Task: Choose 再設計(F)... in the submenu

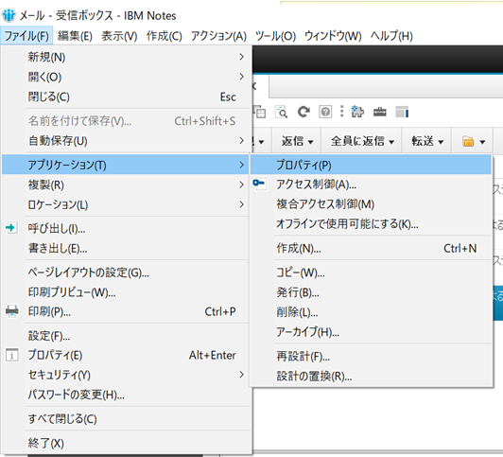Action: coord(371,356)
